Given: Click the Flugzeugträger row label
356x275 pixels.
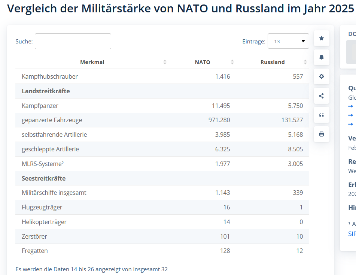Looking at the screenshot, I should pos(42,207).
